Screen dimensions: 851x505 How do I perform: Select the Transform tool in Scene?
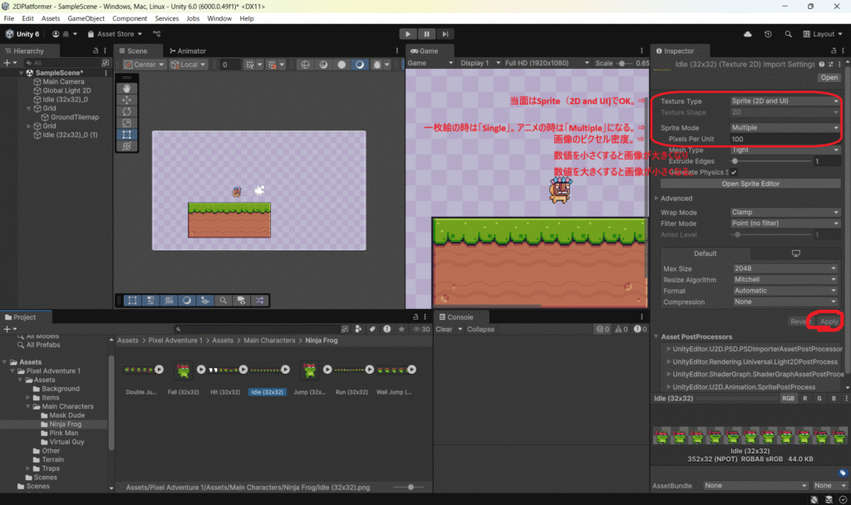pyautogui.click(x=126, y=146)
